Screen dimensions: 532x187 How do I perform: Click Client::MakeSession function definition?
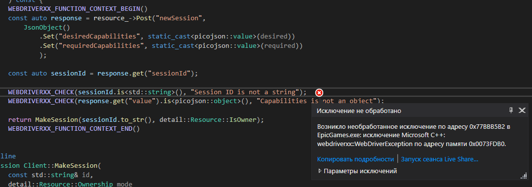(62, 166)
